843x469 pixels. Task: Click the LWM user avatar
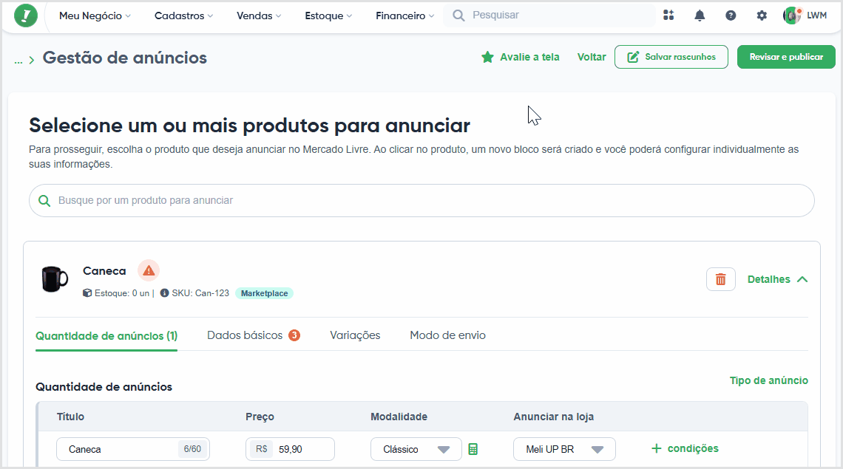pos(792,15)
